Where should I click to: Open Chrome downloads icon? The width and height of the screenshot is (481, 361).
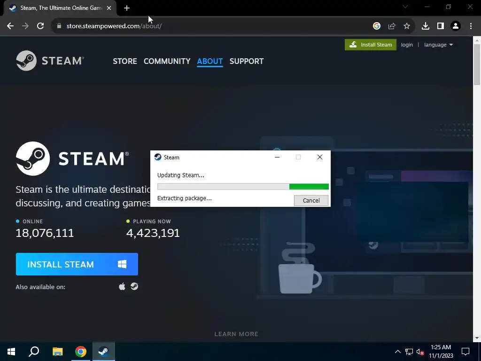[426, 26]
